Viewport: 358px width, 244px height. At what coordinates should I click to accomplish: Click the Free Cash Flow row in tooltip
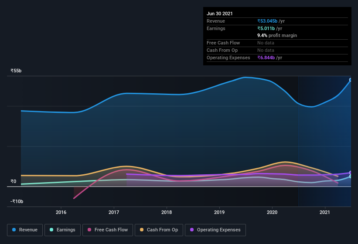coord(277,43)
